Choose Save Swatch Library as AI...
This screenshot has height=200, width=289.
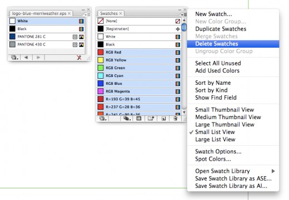(x=231, y=186)
